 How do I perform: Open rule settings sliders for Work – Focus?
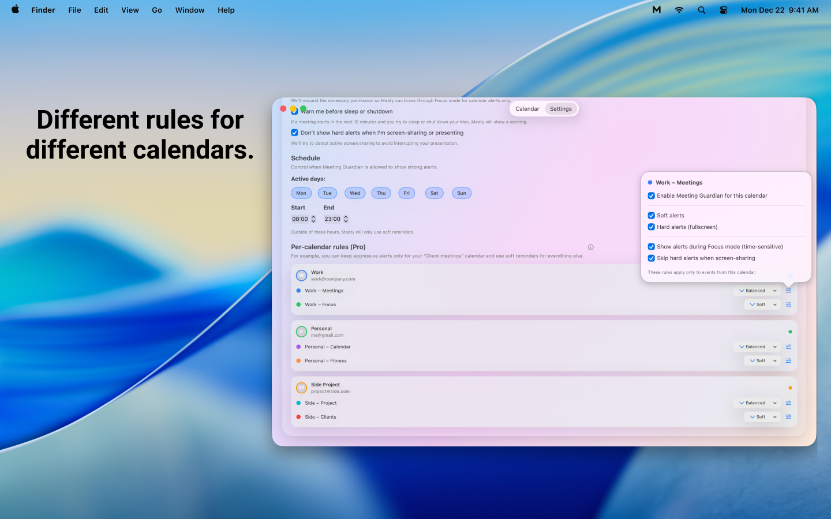(788, 304)
